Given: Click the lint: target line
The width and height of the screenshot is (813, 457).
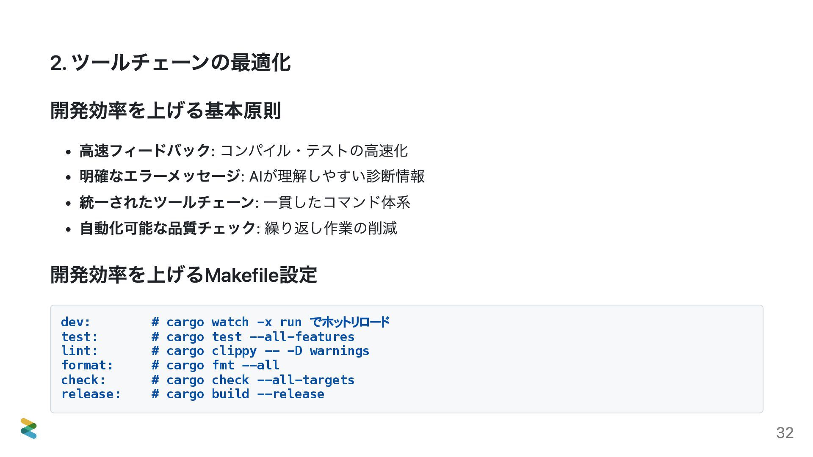Looking at the screenshot, I should [x=215, y=351].
